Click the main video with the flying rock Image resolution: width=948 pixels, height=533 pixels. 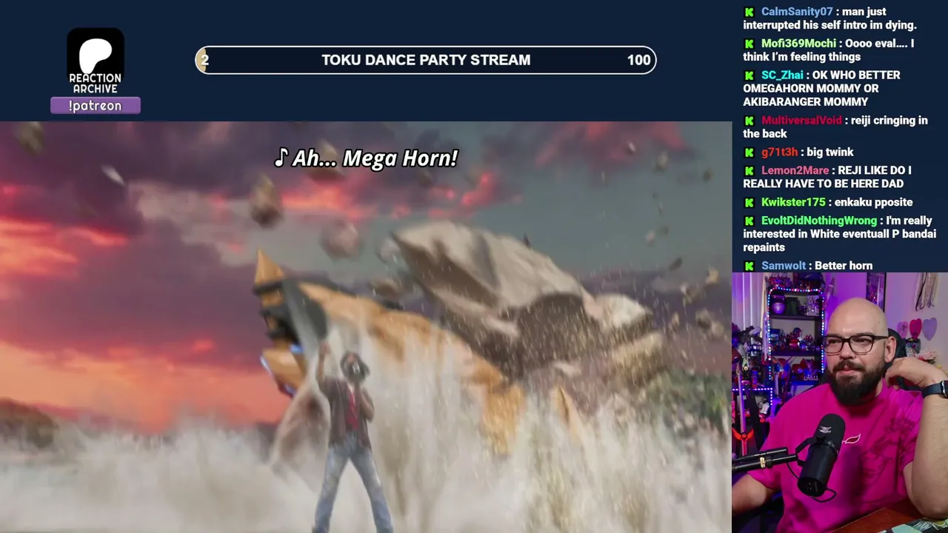click(x=366, y=327)
